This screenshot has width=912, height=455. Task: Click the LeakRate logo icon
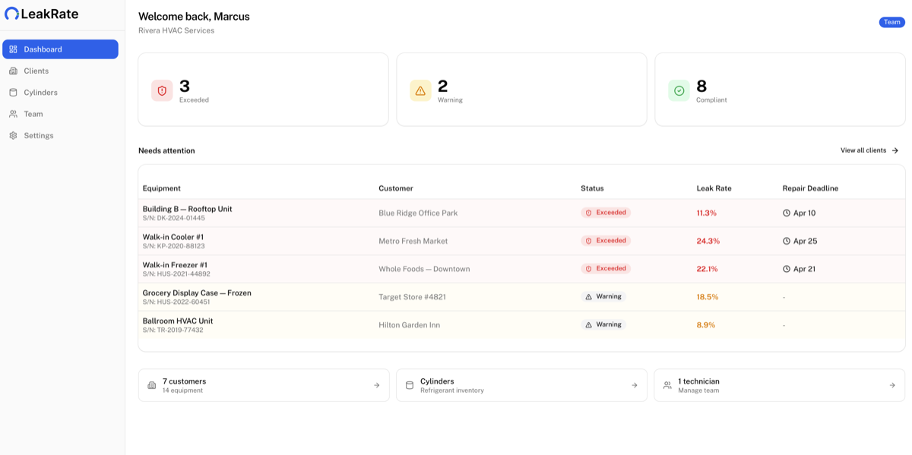click(11, 13)
